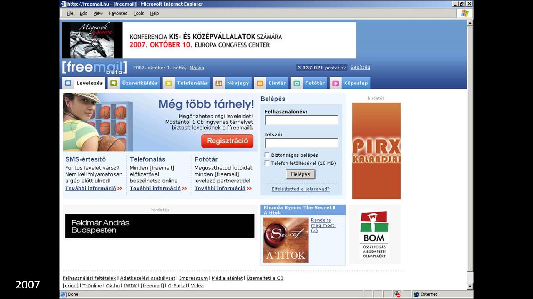Switch to the Telefonálás tab
The width and height of the screenshot is (533, 299).
(187, 83)
